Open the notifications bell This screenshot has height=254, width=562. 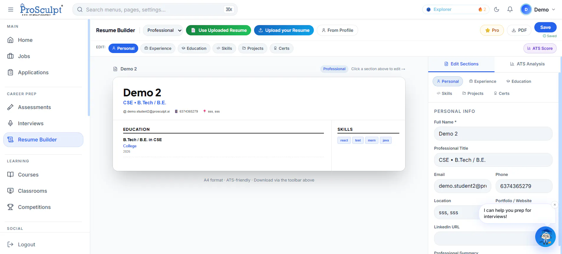pyautogui.click(x=510, y=9)
